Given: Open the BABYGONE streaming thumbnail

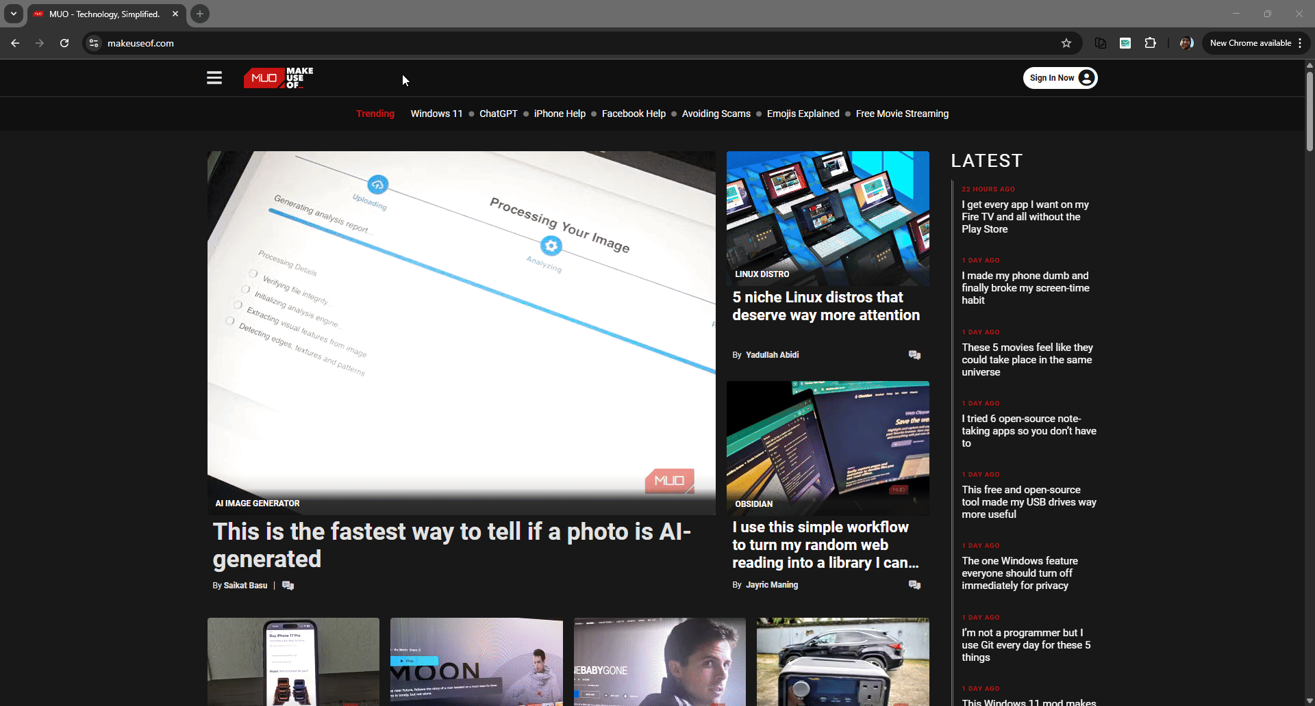Looking at the screenshot, I should click(660, 662).
